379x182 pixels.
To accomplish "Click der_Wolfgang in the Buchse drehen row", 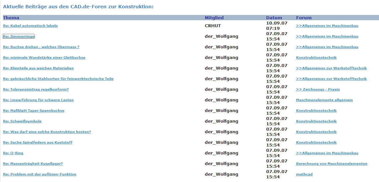I will 221,47.
